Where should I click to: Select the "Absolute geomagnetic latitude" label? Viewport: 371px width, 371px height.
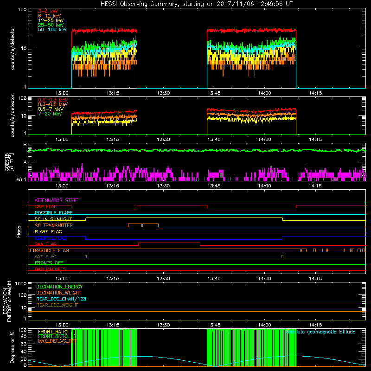tap(320, 332)
